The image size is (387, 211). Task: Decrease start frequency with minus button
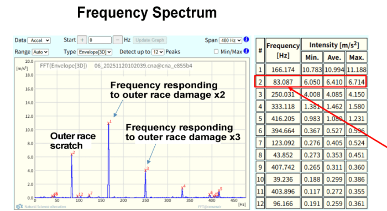pyautogui.click(x=118, y=40)
